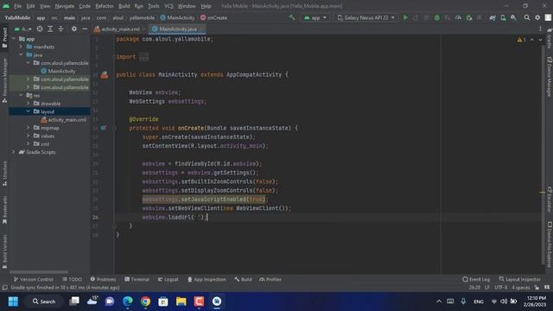Open the Problems tool window

tap(103, 279)
